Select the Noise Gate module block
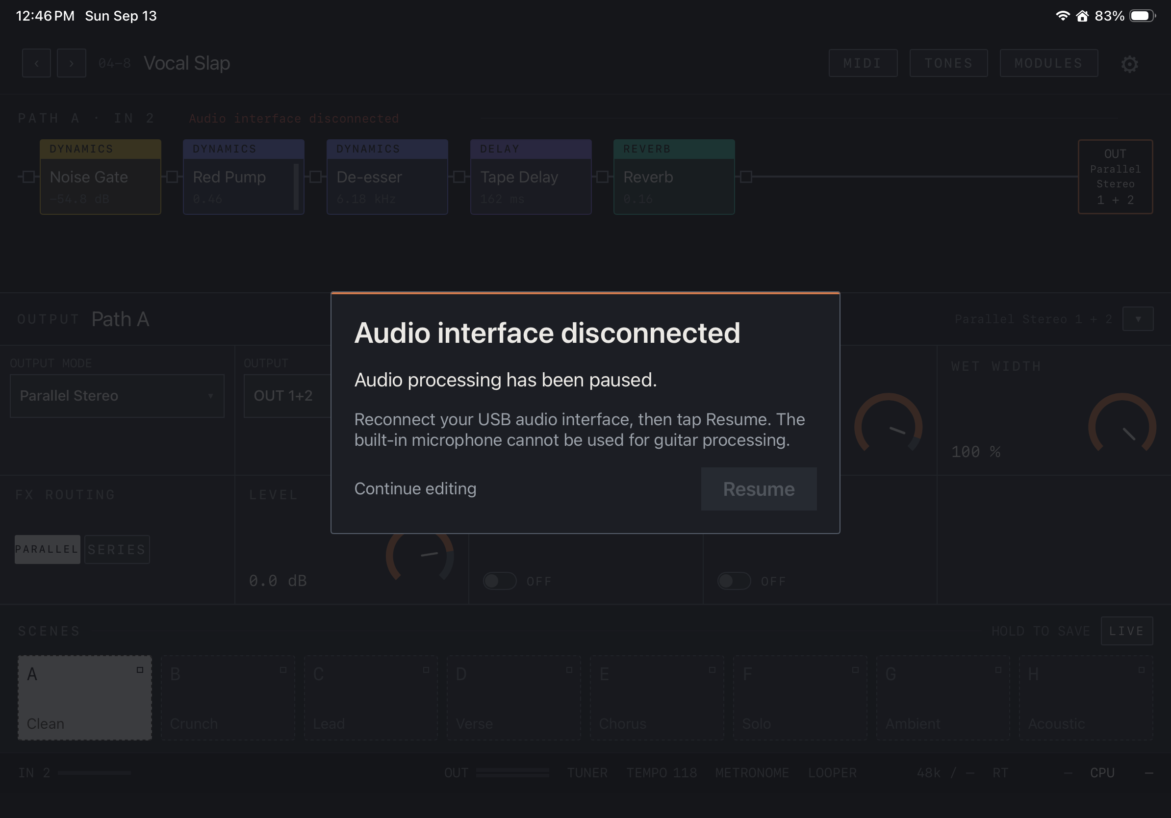 pyautogui.click(x=101, y=177)
